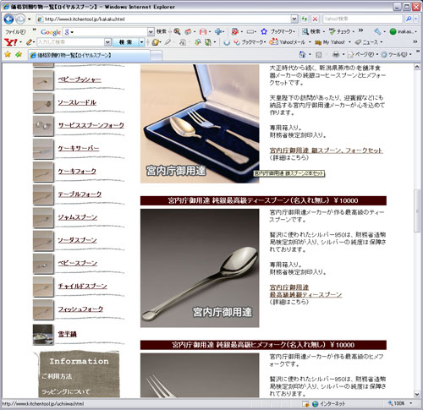Click the vertical scrollbar thumb
This screenshot has width=423, height=410.
417,210
